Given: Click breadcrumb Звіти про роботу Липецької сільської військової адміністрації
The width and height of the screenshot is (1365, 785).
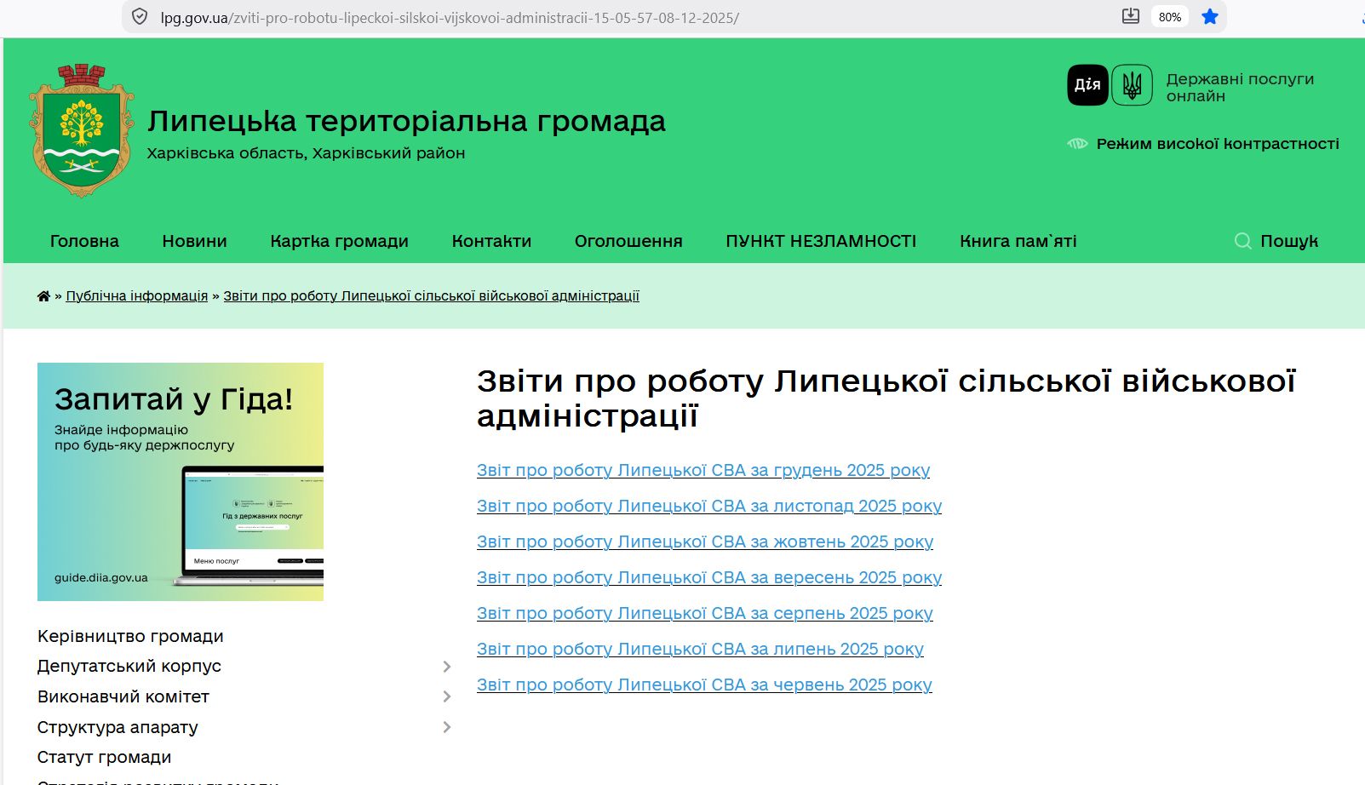Looking at the screenshot, I should pyautogui.click(x=431, y=296).
